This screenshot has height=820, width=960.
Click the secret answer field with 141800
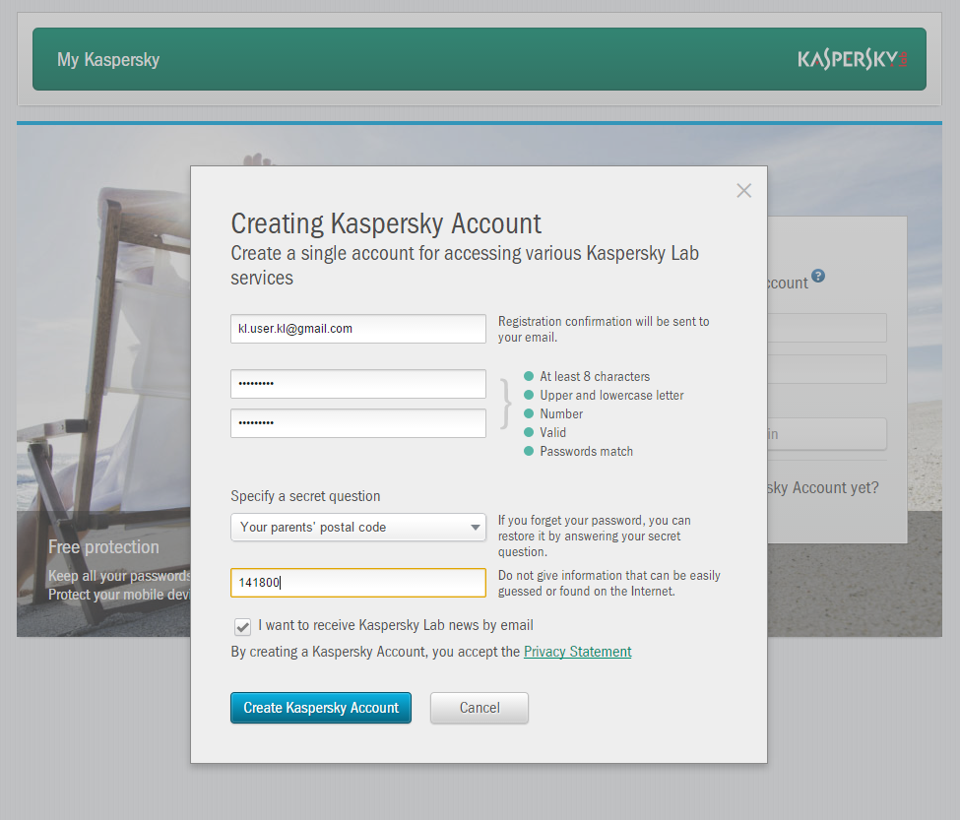point(358,583)
